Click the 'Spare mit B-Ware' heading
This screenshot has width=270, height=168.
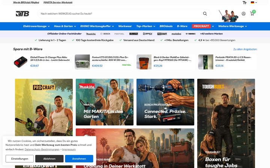pos(28,49)
